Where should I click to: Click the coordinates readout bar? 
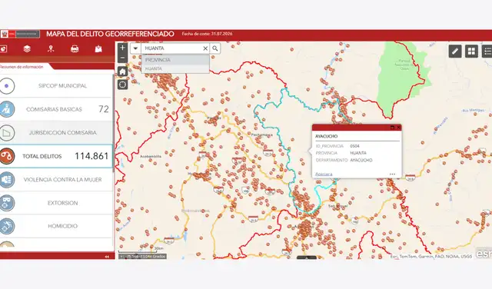coord(142,257)
